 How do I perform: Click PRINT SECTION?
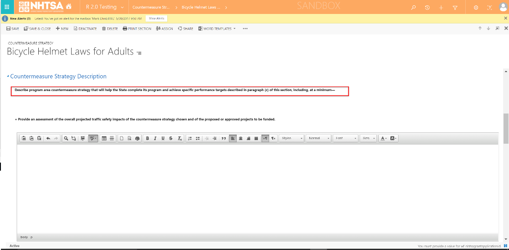tap(137, 28)
